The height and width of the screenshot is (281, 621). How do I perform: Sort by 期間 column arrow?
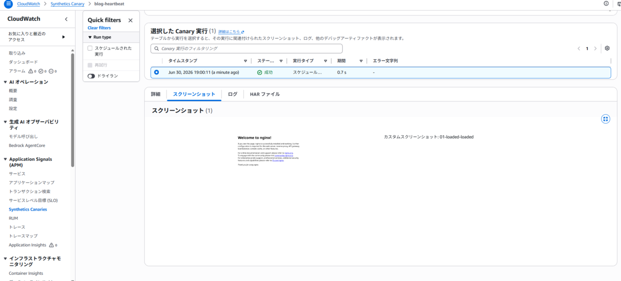tap(361, 61)
